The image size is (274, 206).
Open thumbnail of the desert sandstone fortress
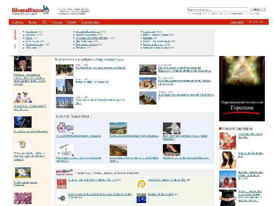pyautogui.click(x=148, y=83)
